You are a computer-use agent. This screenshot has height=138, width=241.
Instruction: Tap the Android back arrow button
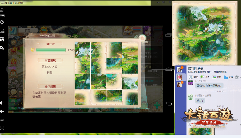pos(169,104)
